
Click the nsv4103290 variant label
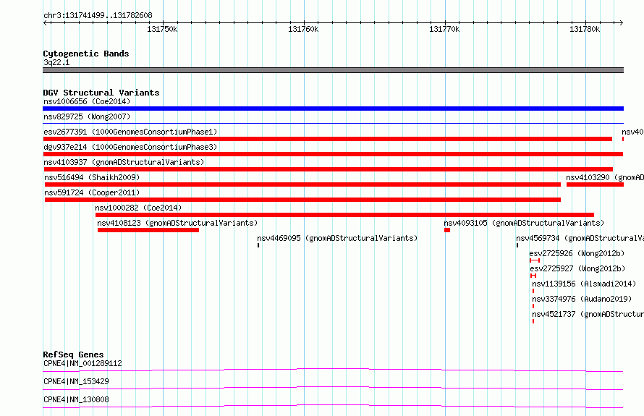[x=605, y=177]
